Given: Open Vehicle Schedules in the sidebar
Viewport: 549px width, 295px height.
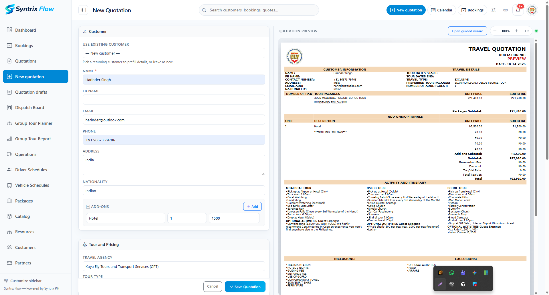Looking at the screenshot, I should [x=35, y=185].
